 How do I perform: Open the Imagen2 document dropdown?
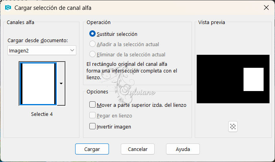pyautogui.click(x=42, y=50)
